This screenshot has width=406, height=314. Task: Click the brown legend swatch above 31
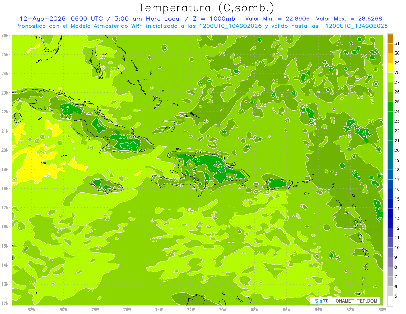390,39
